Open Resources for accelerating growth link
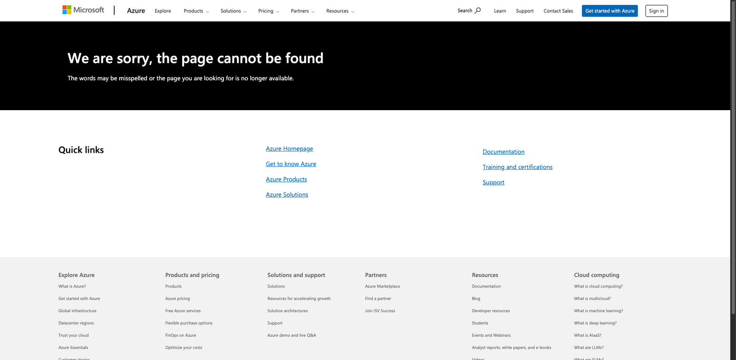The width and height of the screenshot is (736, 360). (x=299, y=298)
